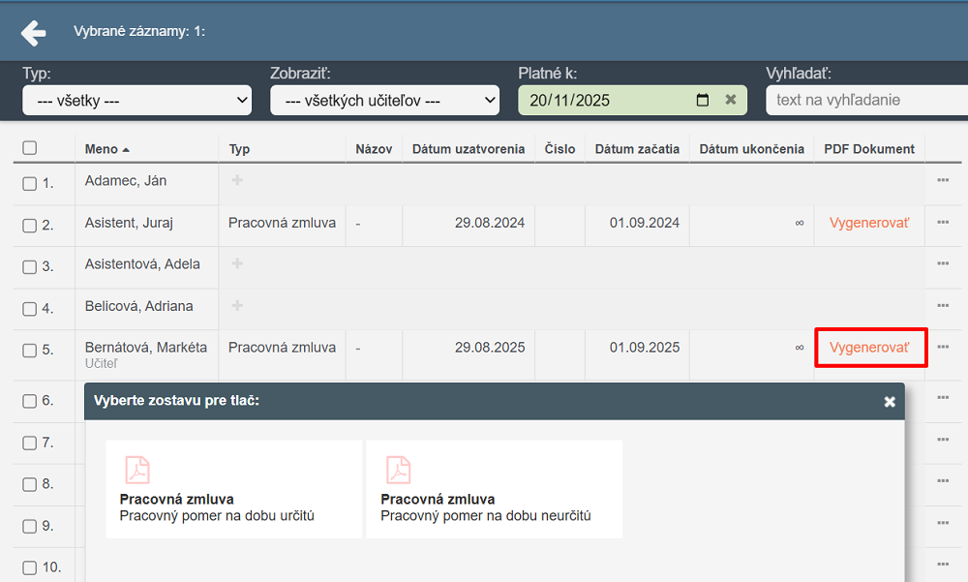Close the Vyberte zostavu pre tlač dialog
The height and width of the screenshot is (582, 968).
pos(890,402)
